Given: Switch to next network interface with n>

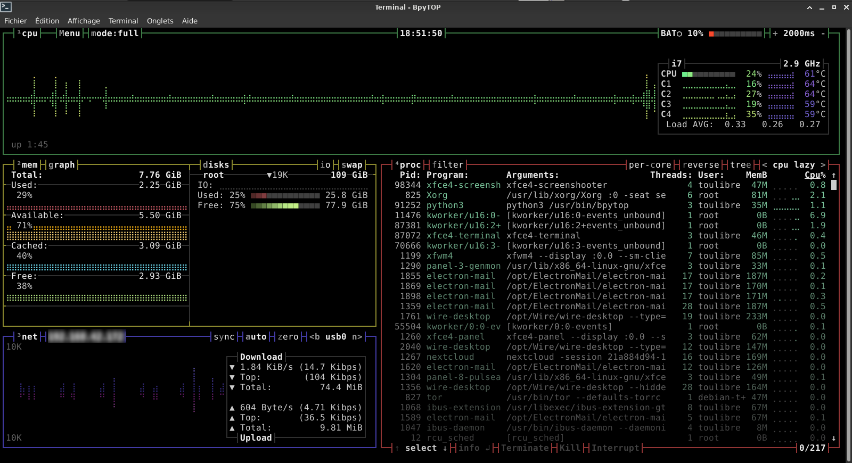Looking at the screenshot, I should (x=357, y=337).
